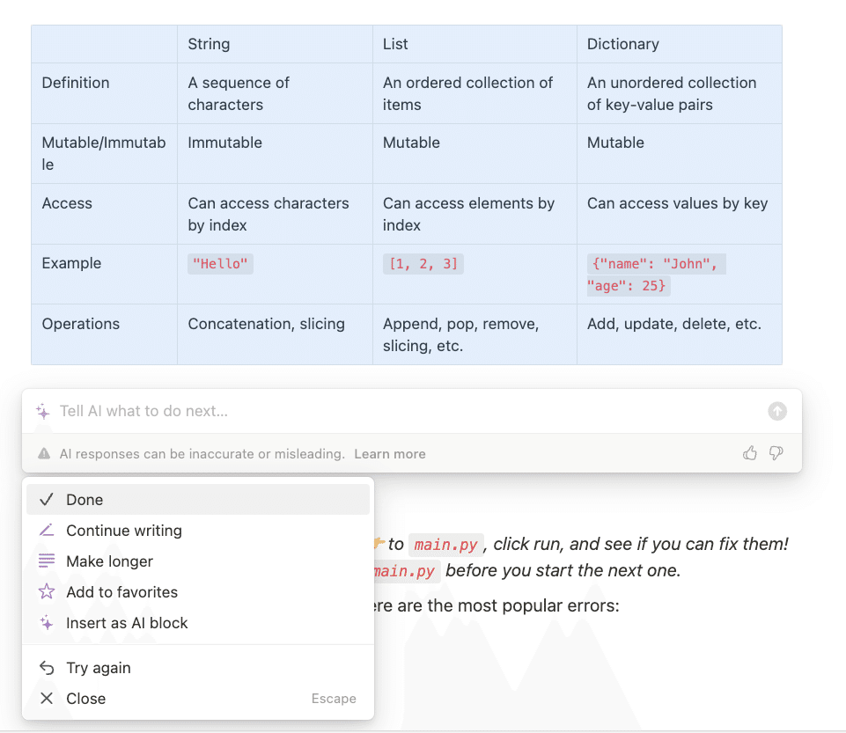846x733 pixels.
Task: Click the X icon beside Close
Action: pos(47,698)
